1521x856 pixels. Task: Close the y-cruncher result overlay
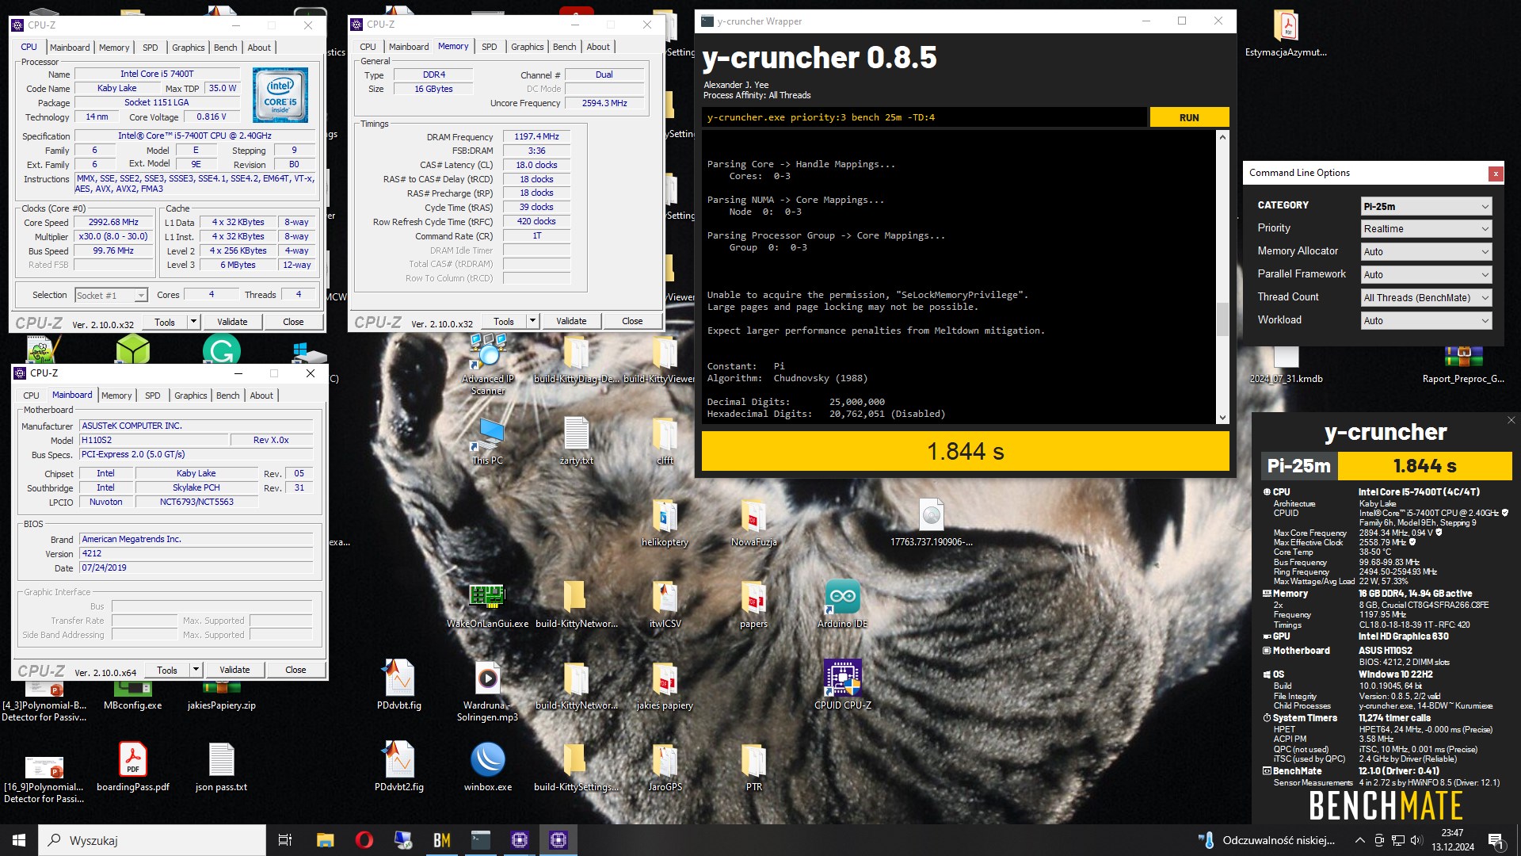point(1511,420)
